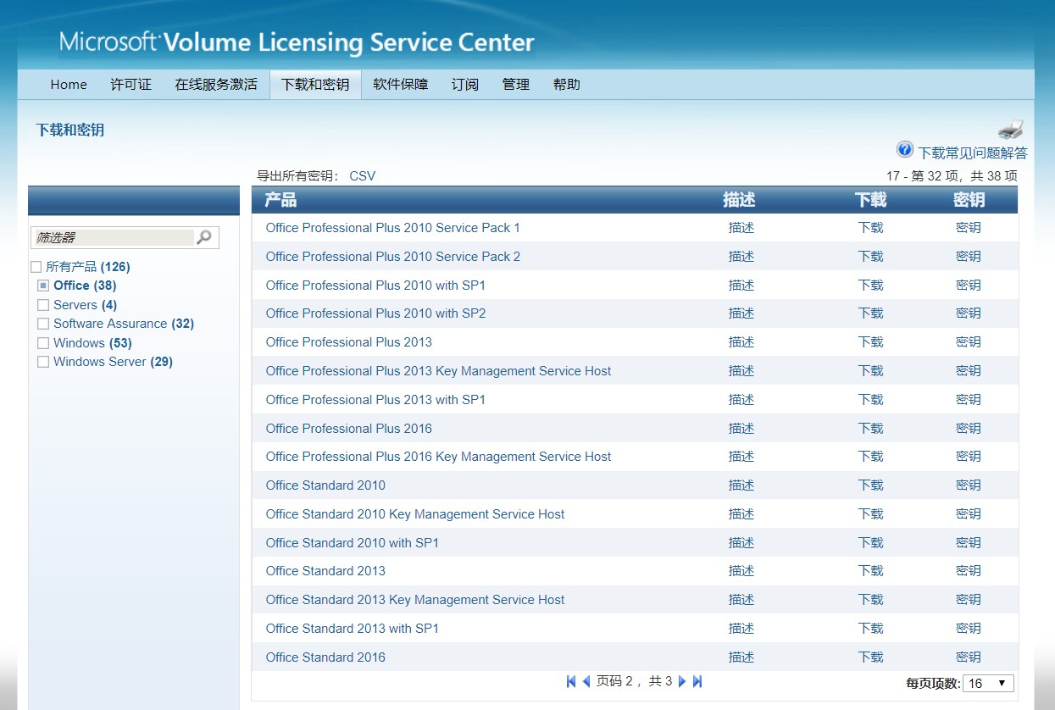The width and height of the screenshot is (1055, 710).
Task: Open Office Professional Plus 2013 Key Management Service Host
Action: click(438, 371)
